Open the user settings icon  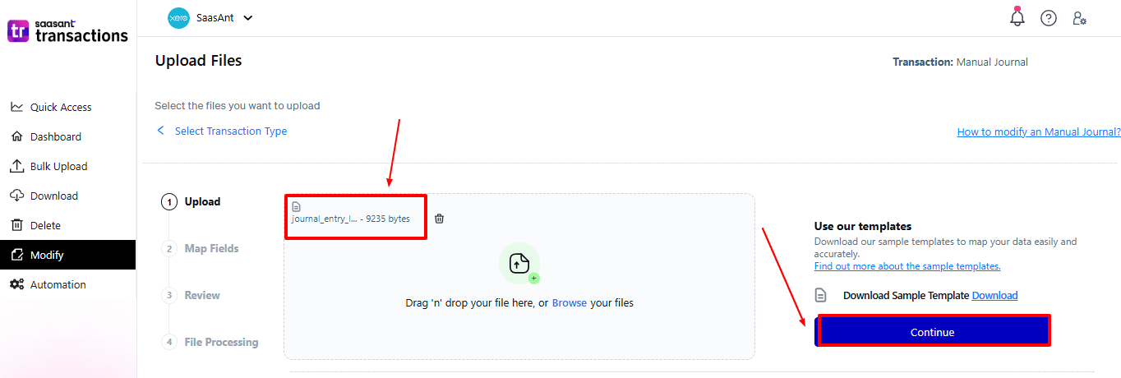coord(1080,18)
